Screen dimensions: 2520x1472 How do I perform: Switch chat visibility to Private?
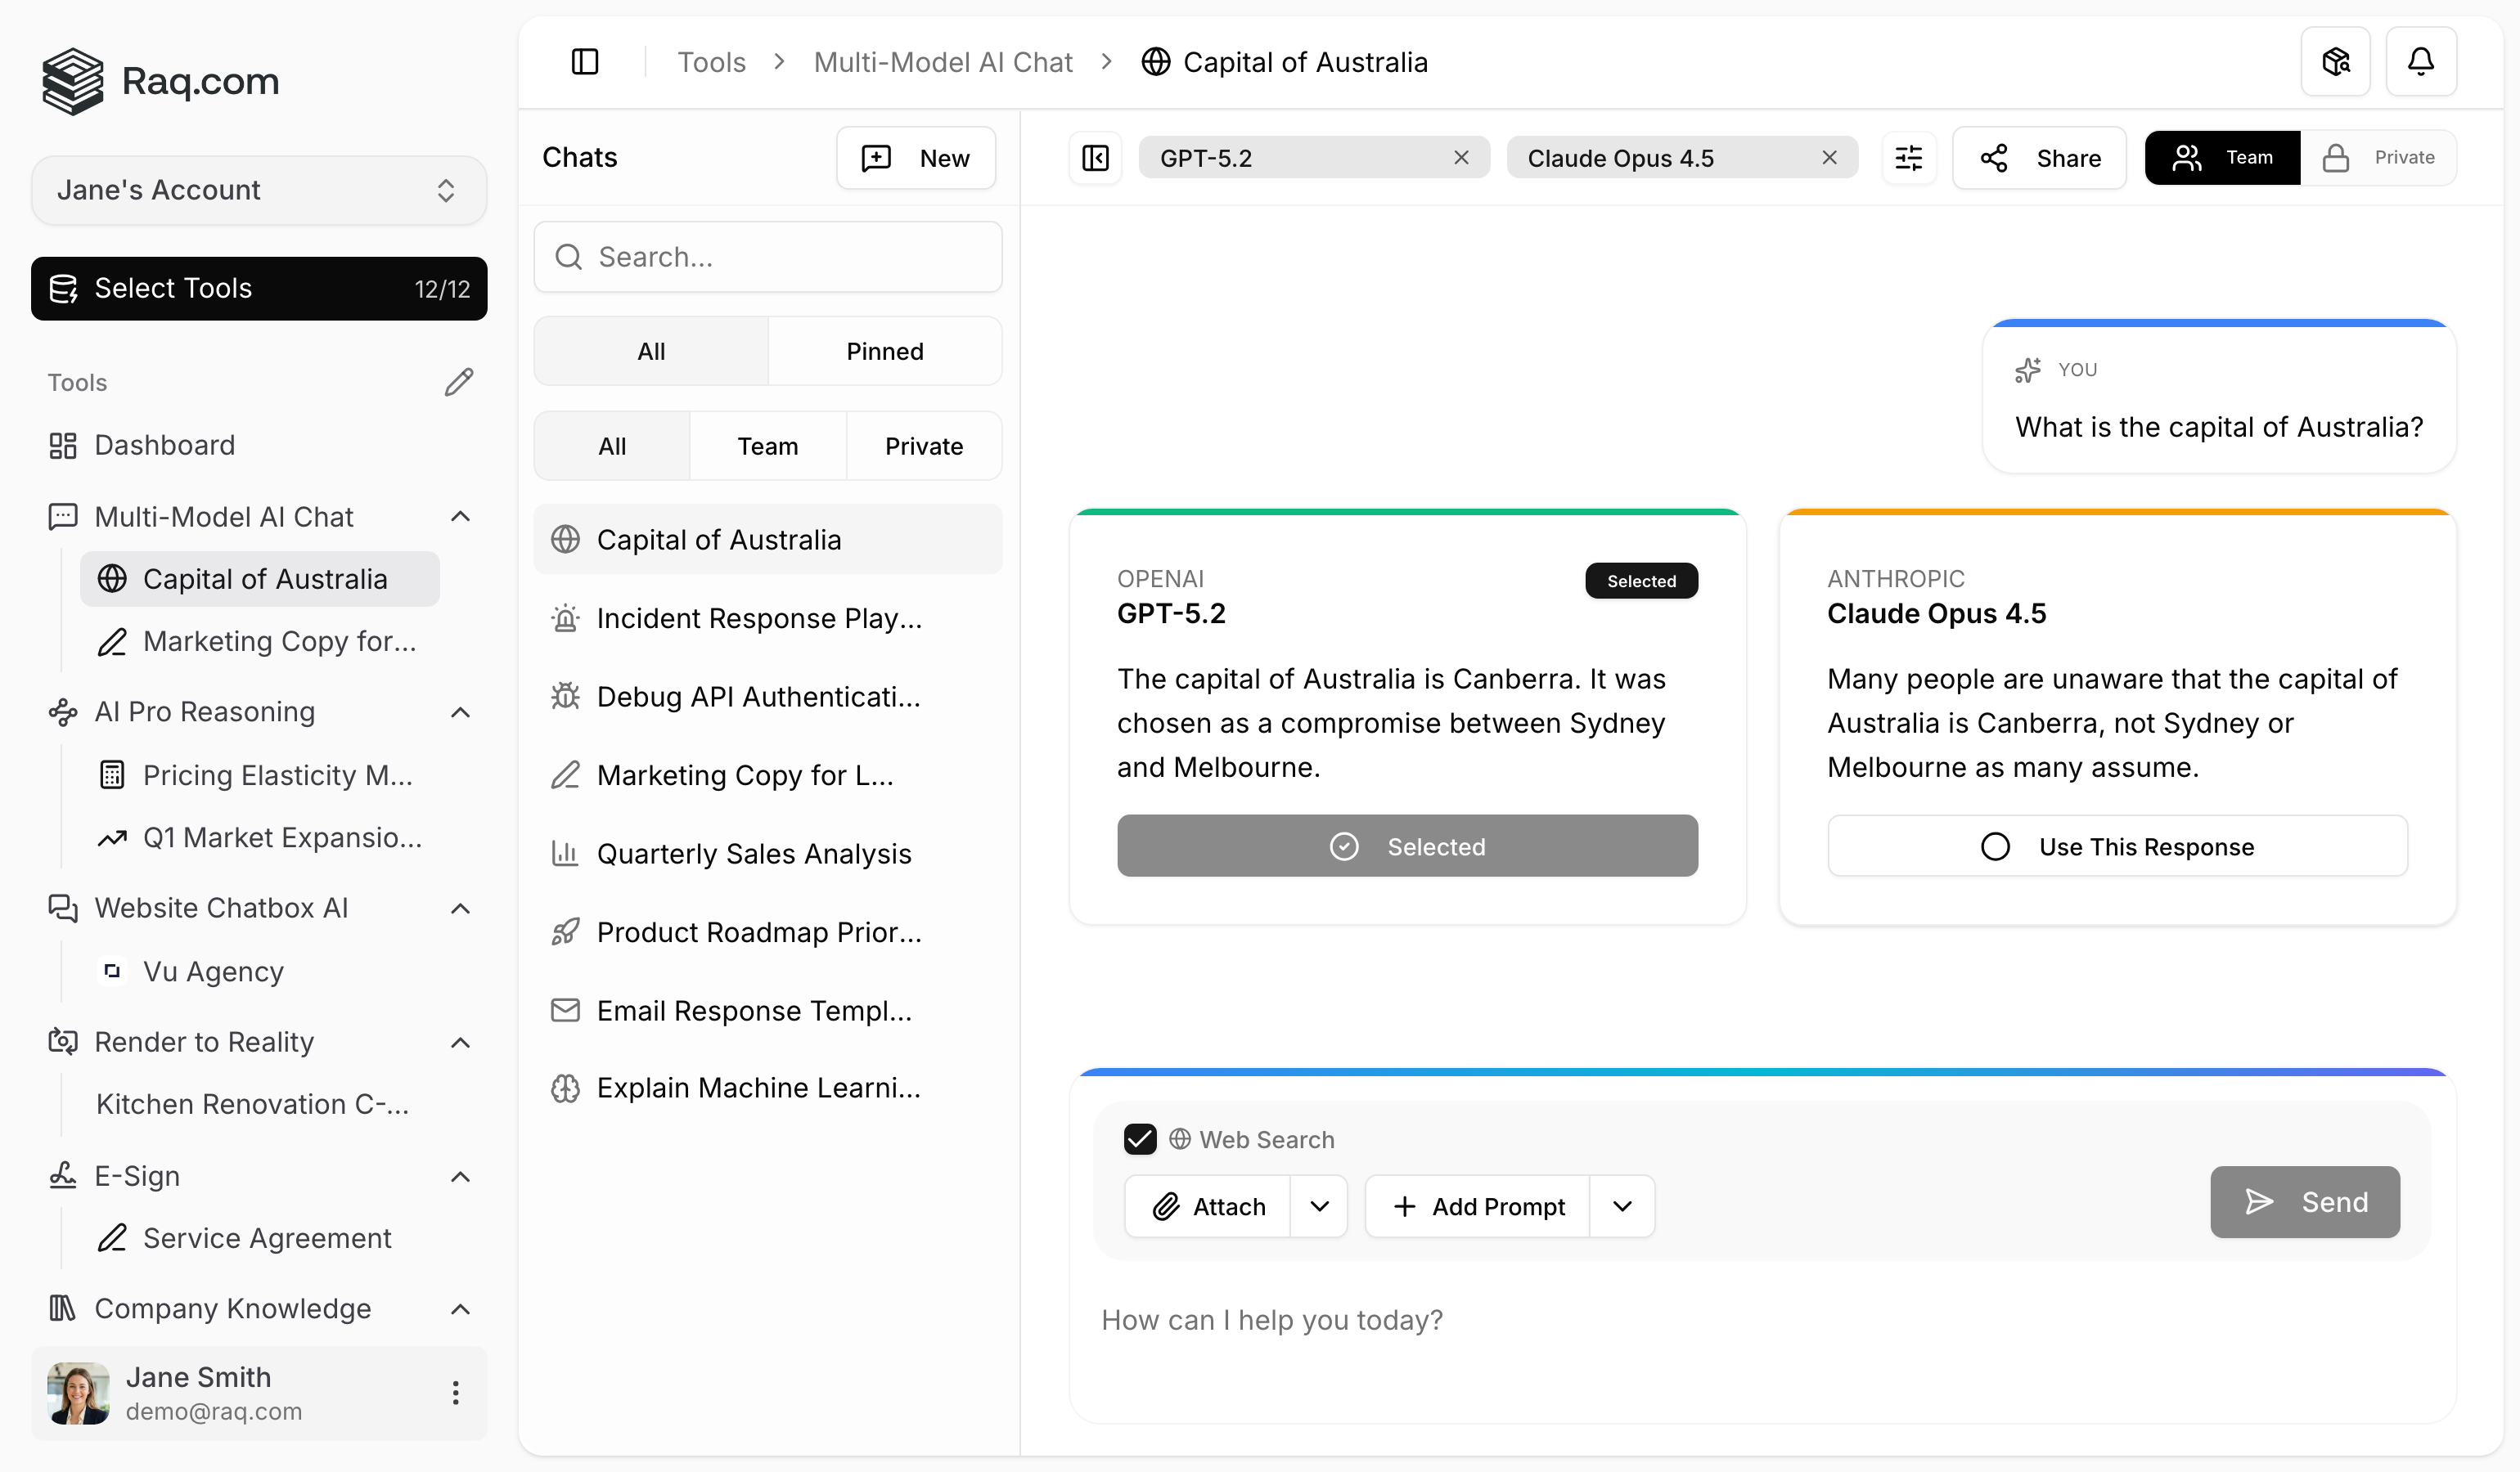[2380, 158]
